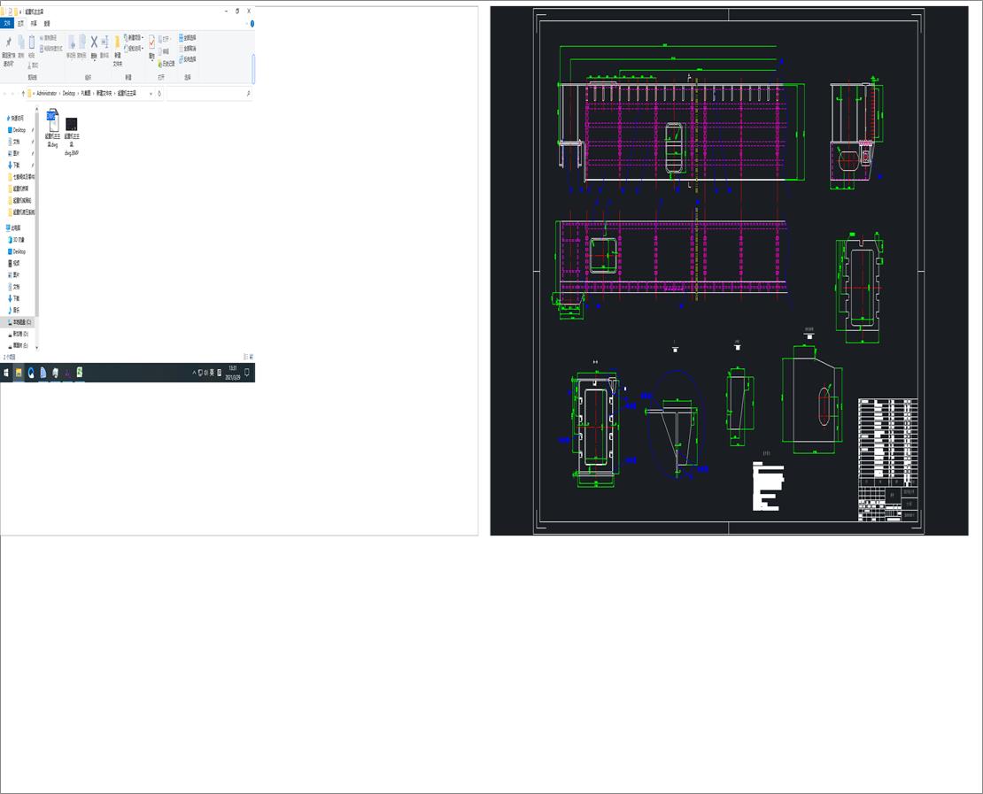Open 3D Objects under This PC

click(x=17, y=240)
